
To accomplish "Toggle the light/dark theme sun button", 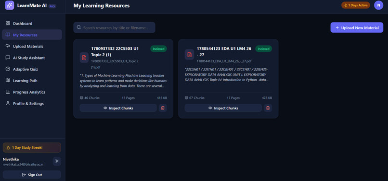I will click(x=57, y=161).
